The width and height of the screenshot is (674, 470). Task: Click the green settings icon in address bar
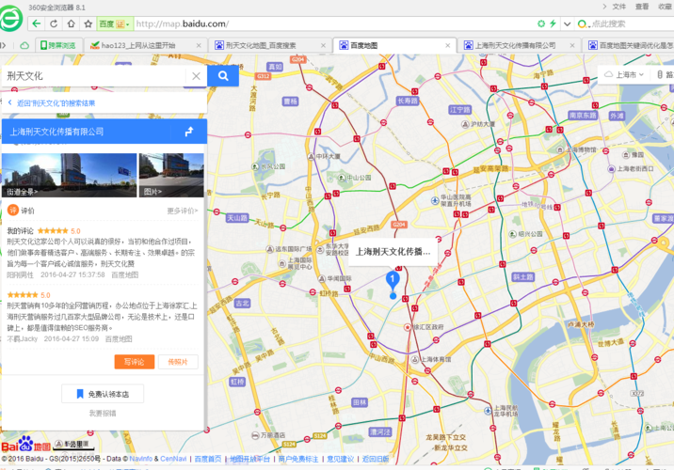[541, 23]
